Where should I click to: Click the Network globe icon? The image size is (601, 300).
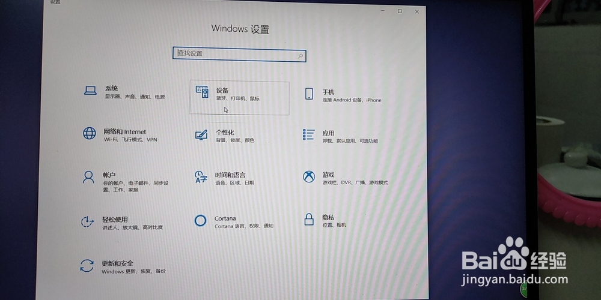(90, 133)
